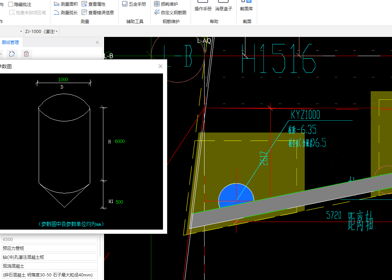Screen dimensions: 392x280
Task: Click the 钻(冲)孔灌注混凝土桩 property field
Action: 49,257
